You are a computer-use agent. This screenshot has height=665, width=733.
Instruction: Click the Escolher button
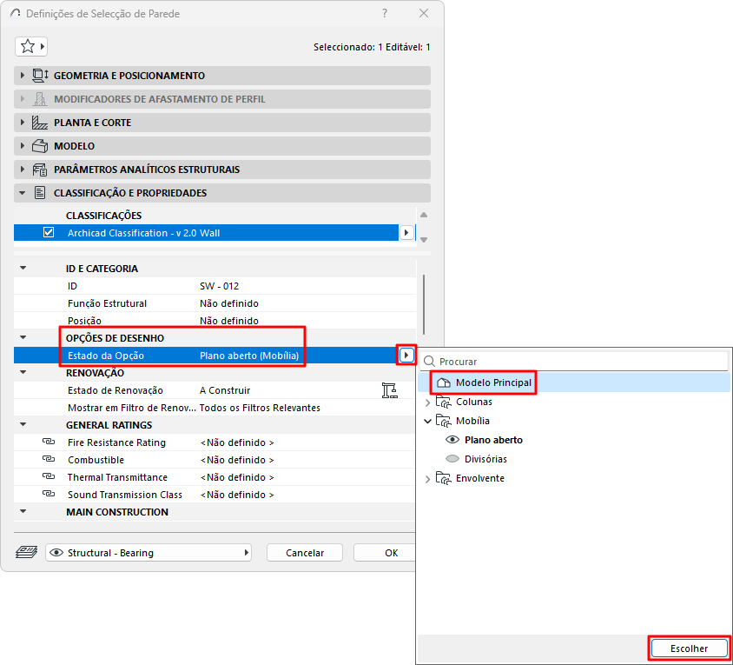pos(689,648)
